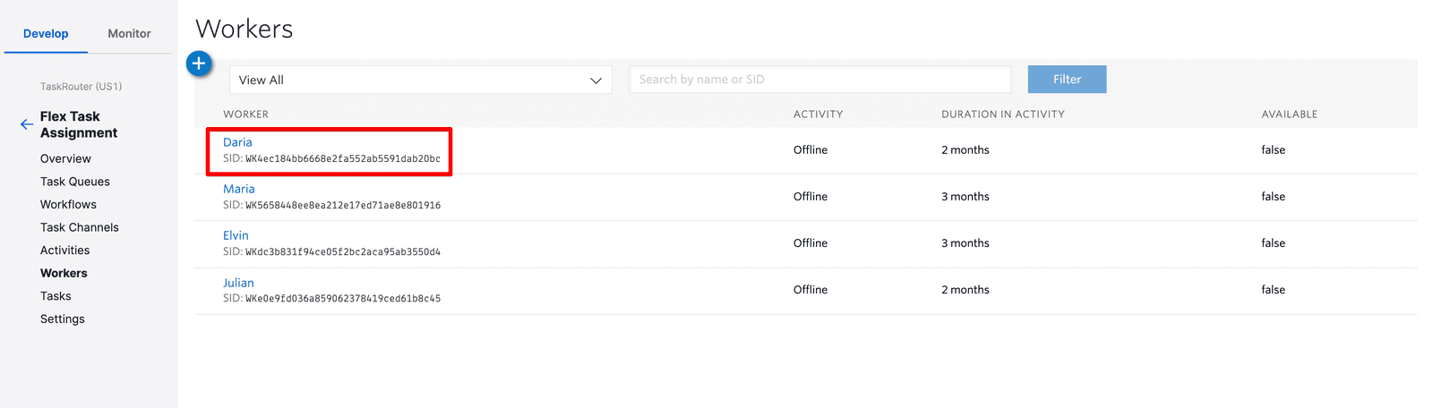Expand the View All dropdown
1433x408 pixels.
(420, 80)
